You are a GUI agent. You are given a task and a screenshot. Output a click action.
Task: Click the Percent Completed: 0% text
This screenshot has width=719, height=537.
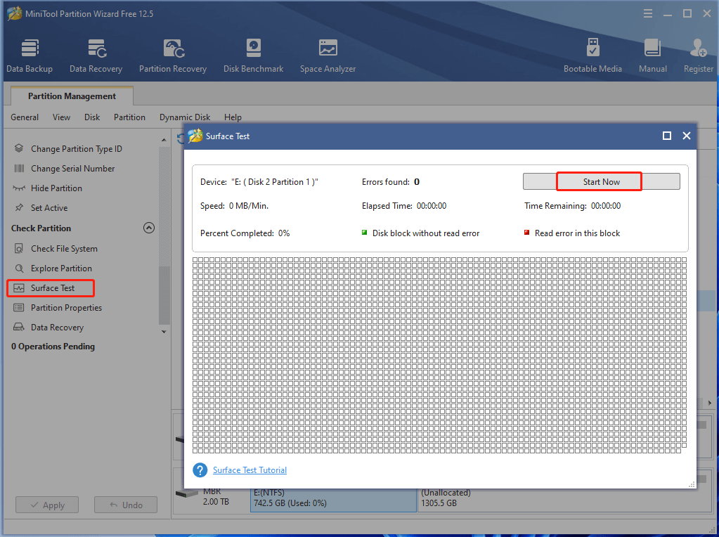tap(245, 233)
